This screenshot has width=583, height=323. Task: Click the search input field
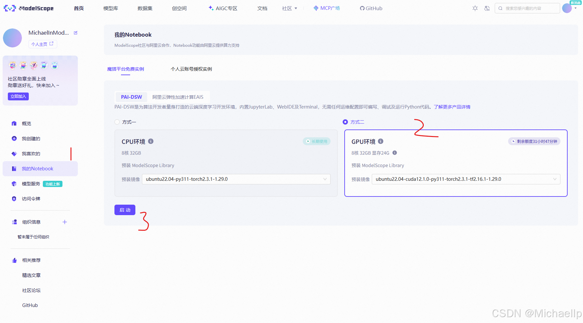click(527, 8)
